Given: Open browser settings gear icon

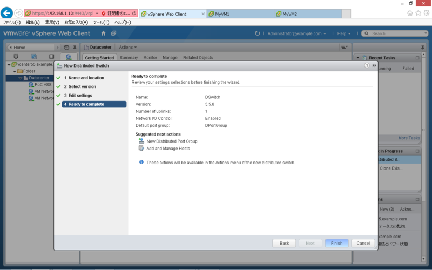Looking at the screenshot, I should tap(427, 13).
